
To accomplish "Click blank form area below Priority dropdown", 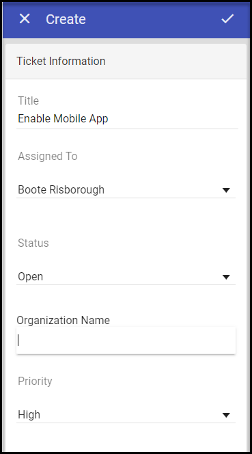I will pos(126,437).
